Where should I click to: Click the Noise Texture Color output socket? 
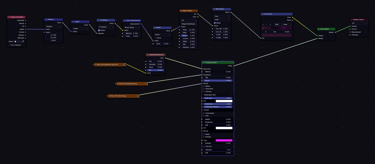pos(198,17)
